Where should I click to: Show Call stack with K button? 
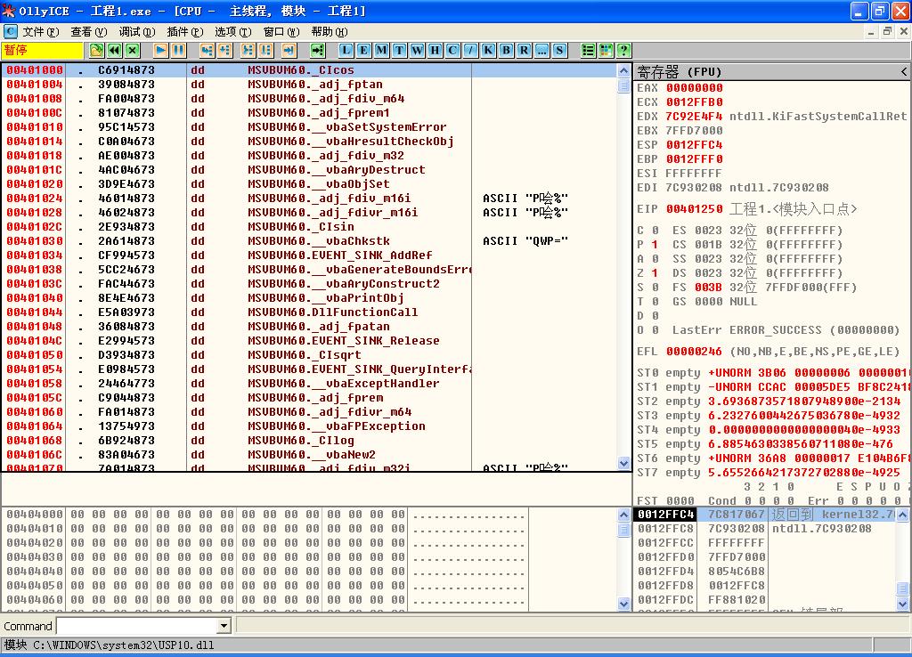point(488,51)
